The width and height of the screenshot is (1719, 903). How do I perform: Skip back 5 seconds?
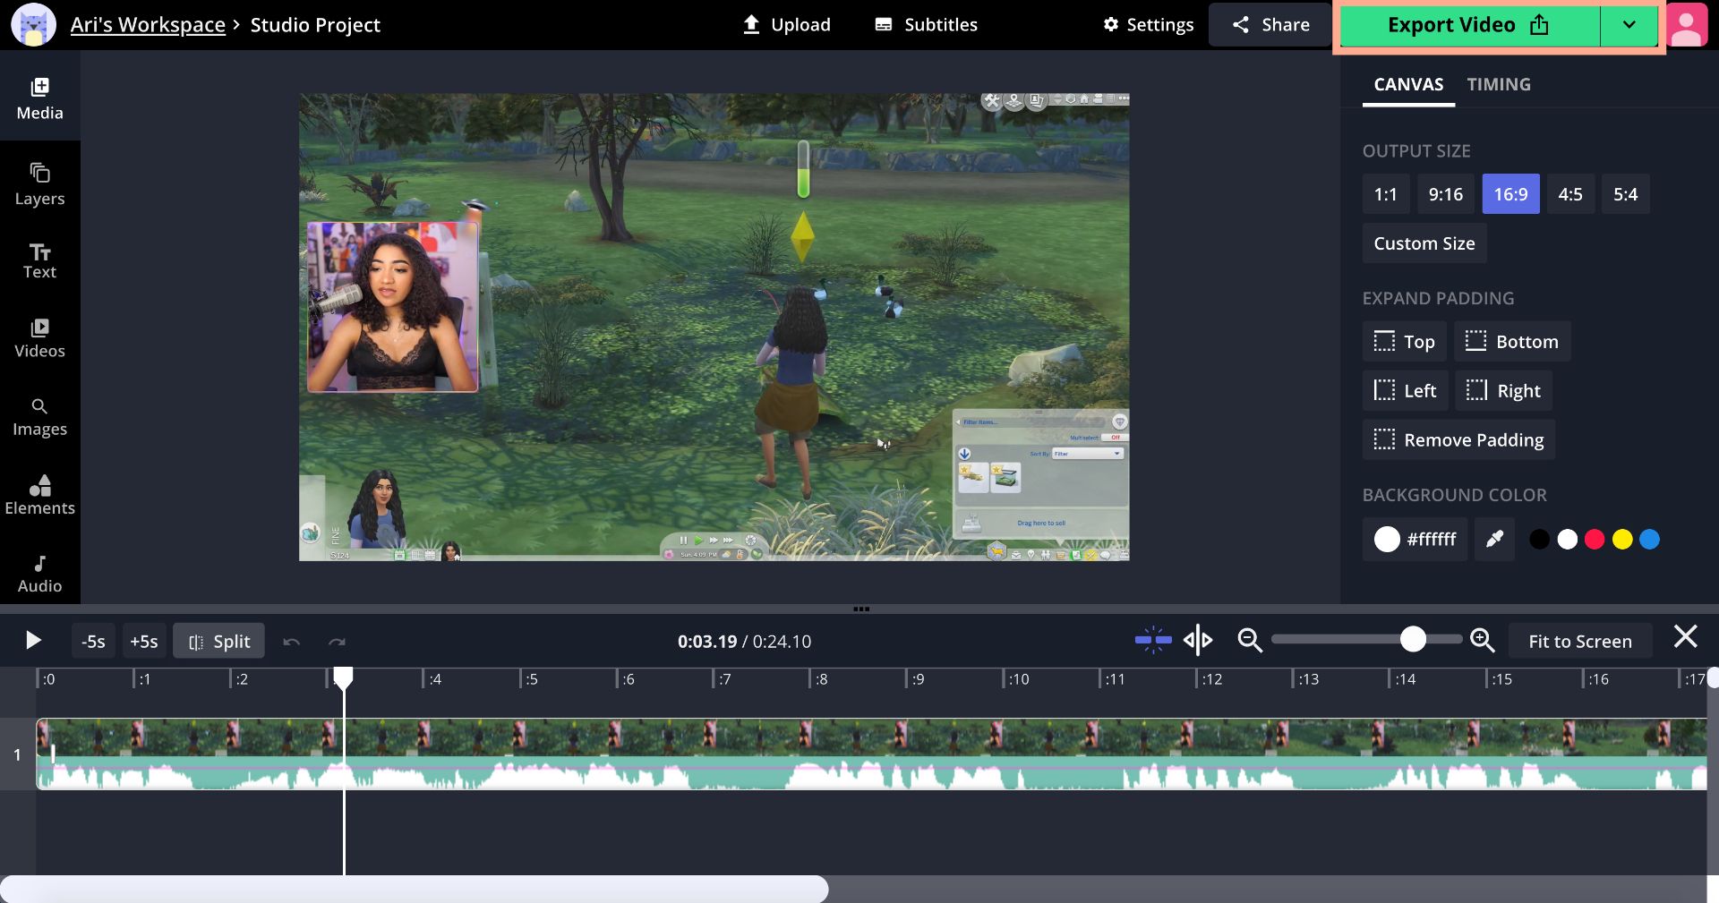(x=93, y=641)
